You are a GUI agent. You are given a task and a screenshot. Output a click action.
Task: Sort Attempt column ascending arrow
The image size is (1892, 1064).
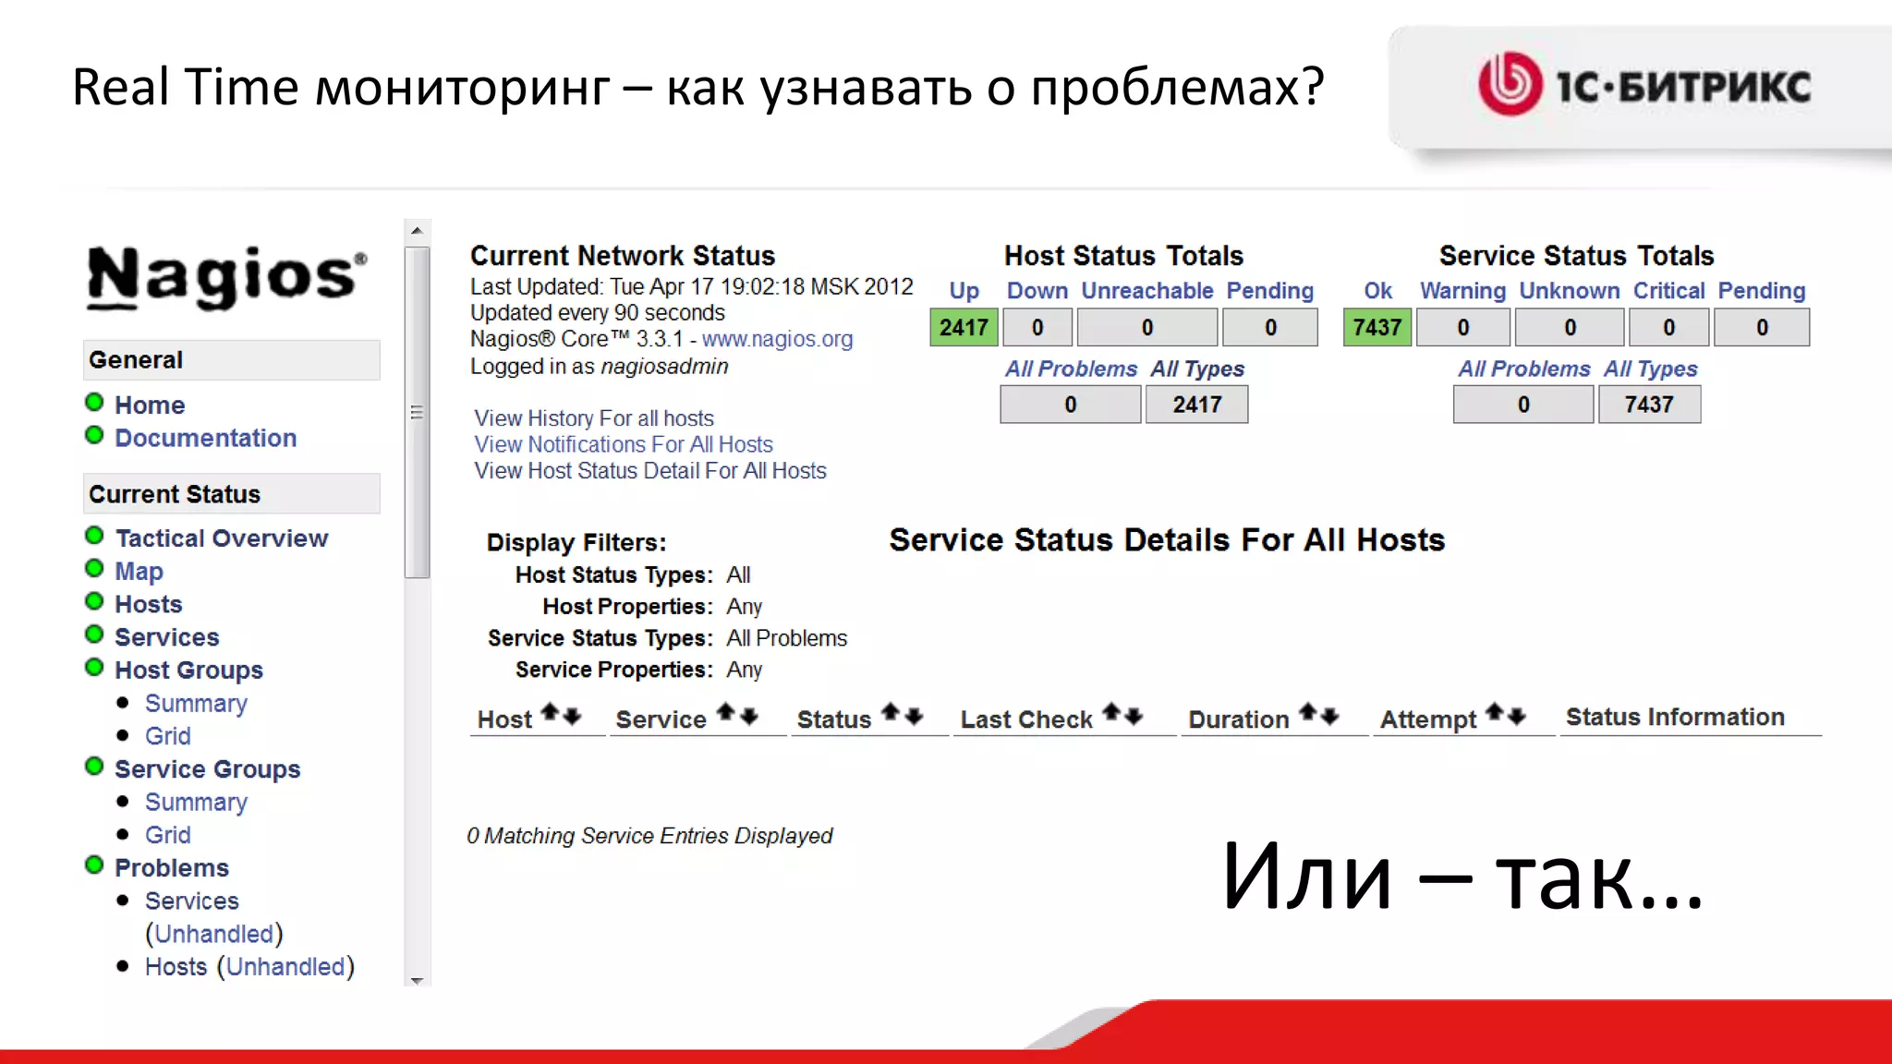[1495, 711]
